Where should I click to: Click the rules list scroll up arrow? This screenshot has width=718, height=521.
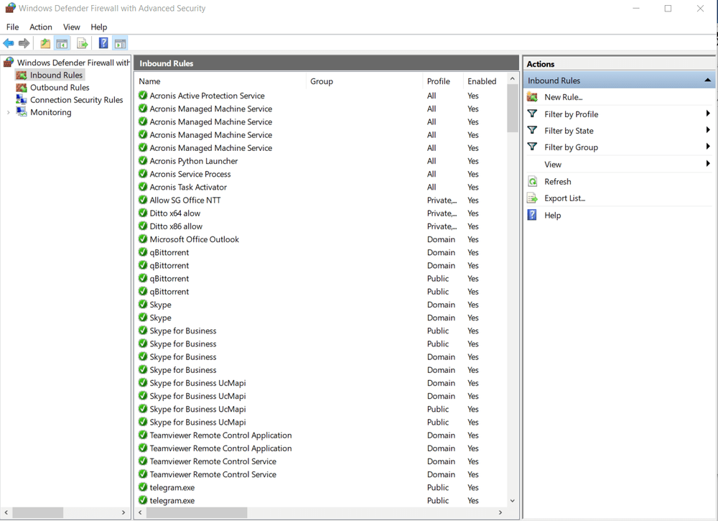point(513,79)
